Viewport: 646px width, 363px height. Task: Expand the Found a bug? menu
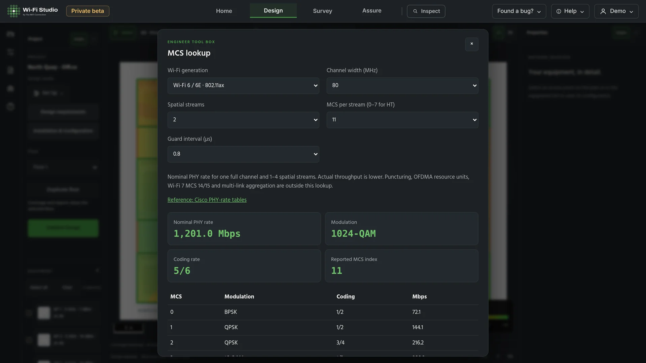(519, 11)
